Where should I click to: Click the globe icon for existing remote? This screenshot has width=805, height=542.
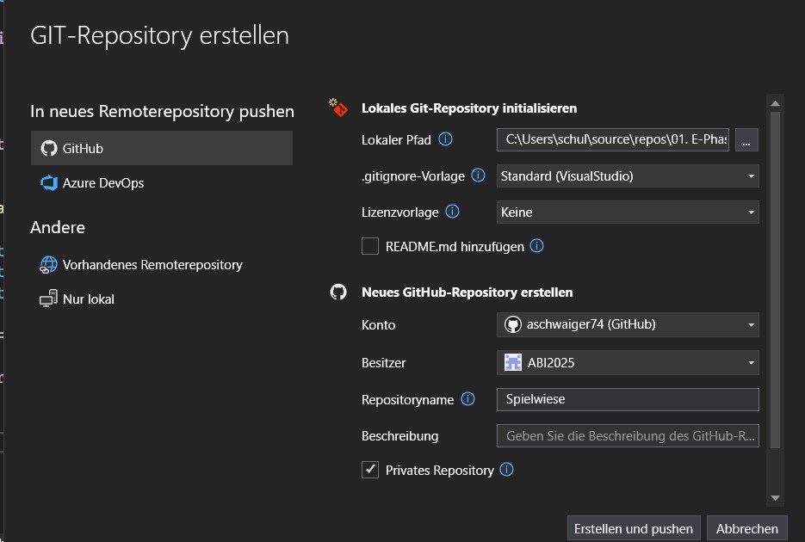49,265
